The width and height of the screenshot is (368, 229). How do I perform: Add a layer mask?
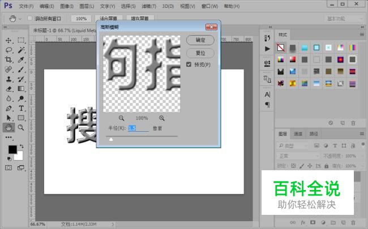click(x=313, y=222)
